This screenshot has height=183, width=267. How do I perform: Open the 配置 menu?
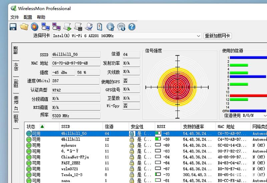28,17
